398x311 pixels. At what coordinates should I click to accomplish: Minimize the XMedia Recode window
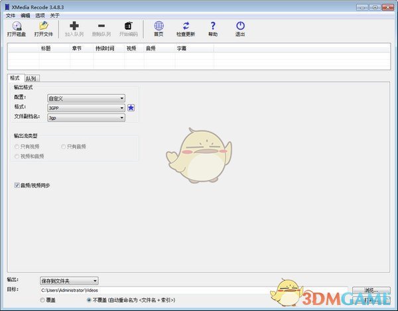click(x=362, y=7)
